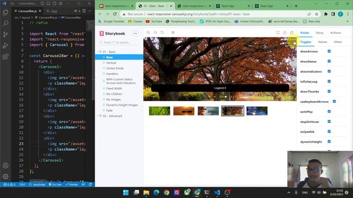Split VS Code editor right icon
Screen dimensions: 353x198
pyautogui.click(x=84, y=10)
